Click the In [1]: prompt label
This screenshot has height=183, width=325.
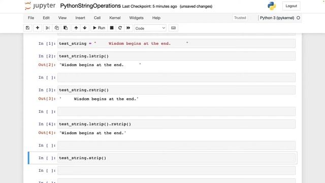coord(47,44)
